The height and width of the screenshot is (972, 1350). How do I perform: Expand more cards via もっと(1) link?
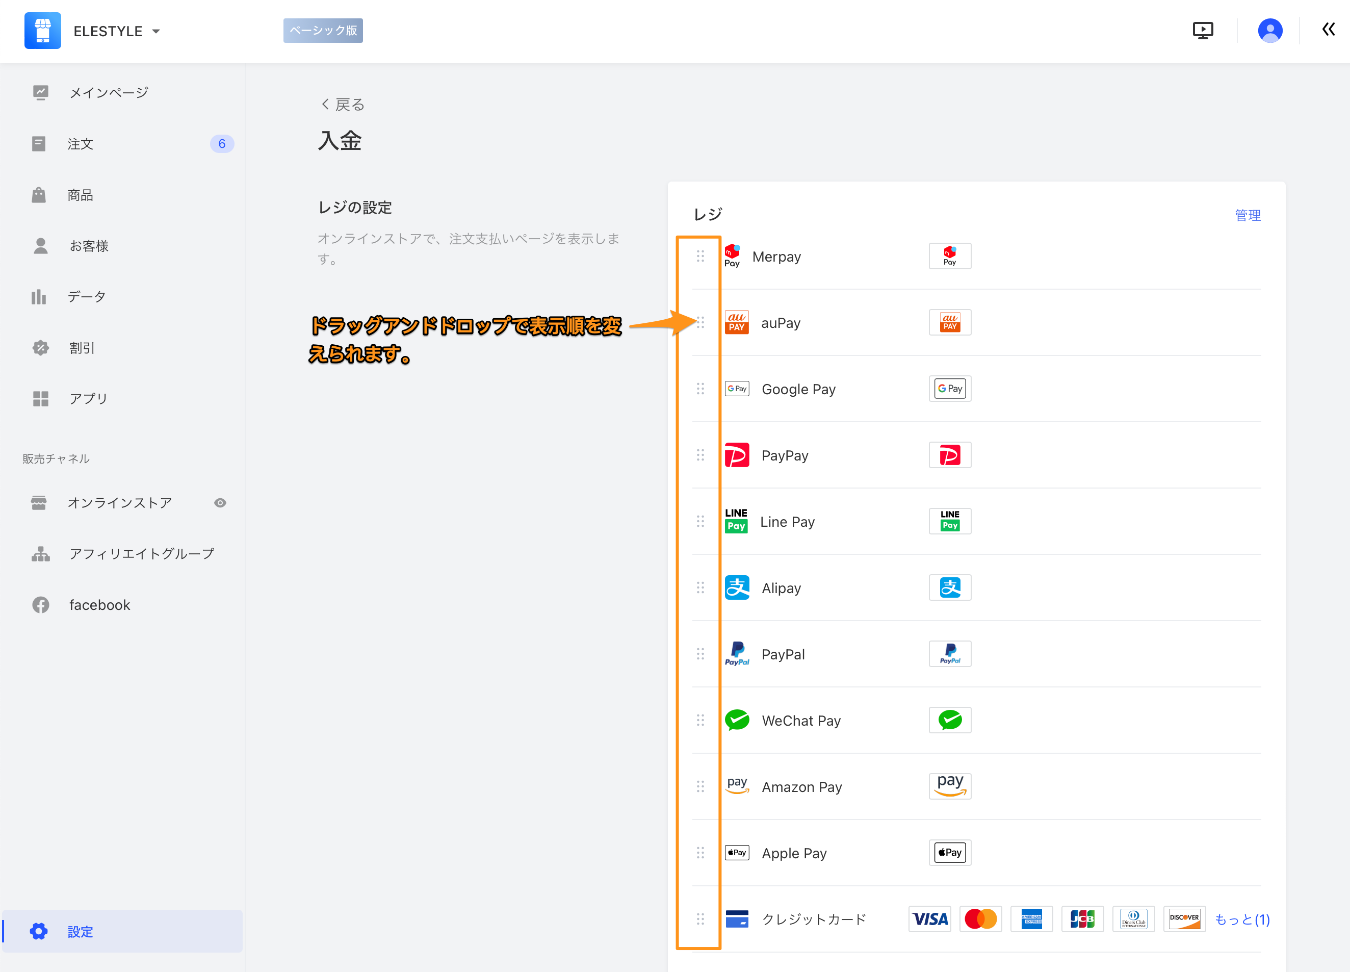click(1242, 919)
